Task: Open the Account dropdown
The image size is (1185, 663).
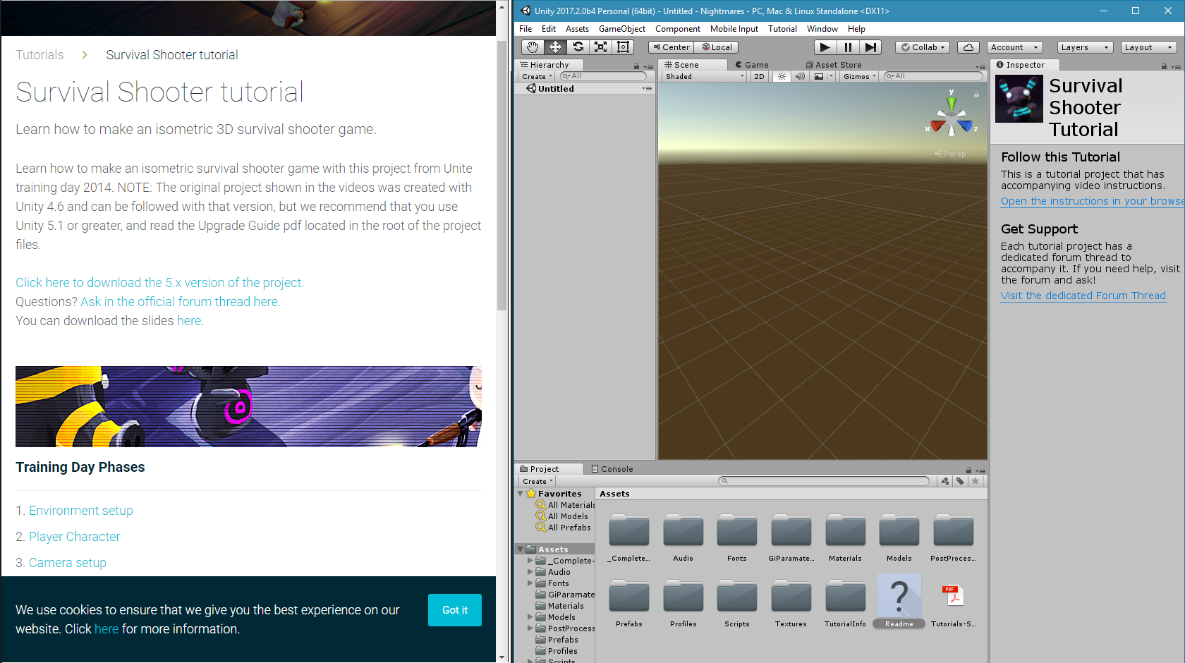Action: click(1014, 47)
